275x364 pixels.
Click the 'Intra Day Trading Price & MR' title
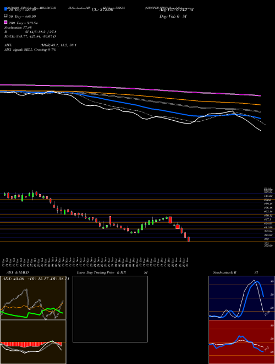101,272
